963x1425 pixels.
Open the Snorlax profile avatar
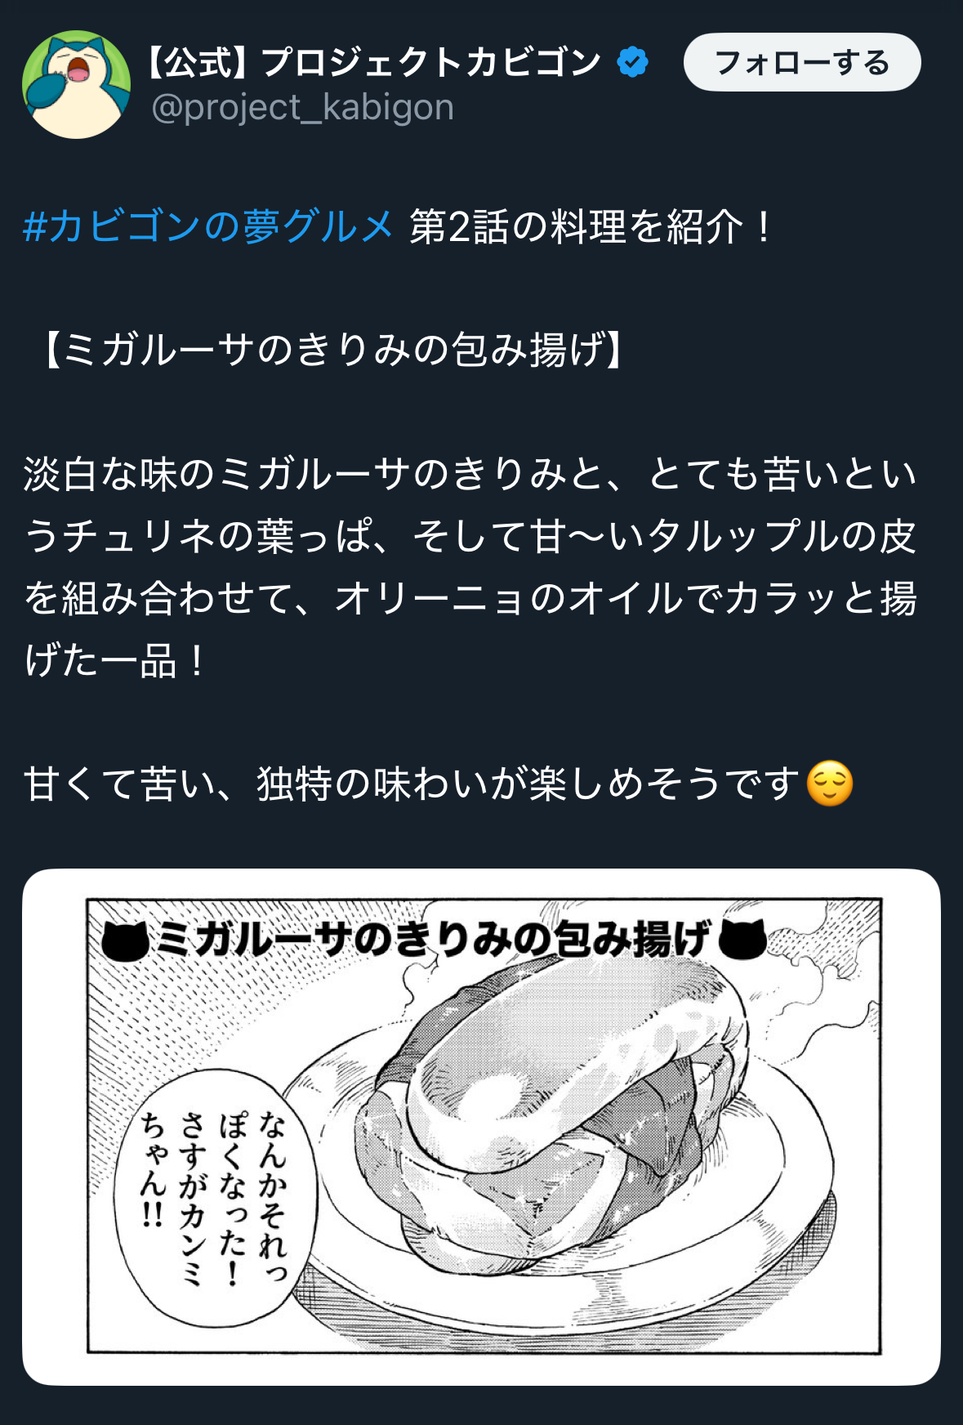(76, 85)
